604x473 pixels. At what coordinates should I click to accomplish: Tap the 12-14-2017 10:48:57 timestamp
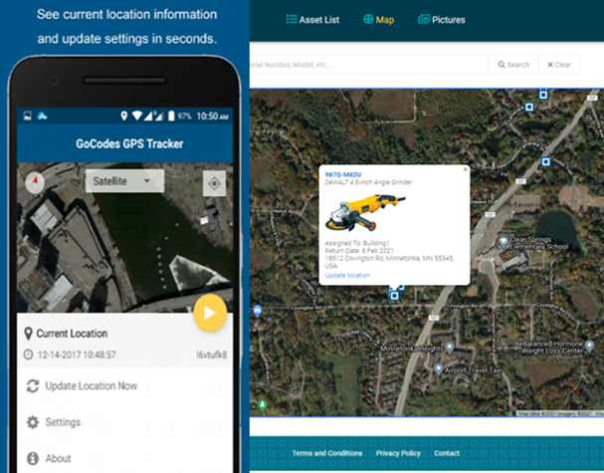(x=77, y=355)
